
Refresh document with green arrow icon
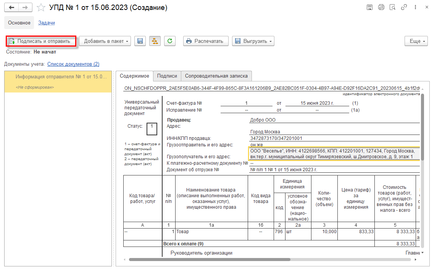click(170, 41)
